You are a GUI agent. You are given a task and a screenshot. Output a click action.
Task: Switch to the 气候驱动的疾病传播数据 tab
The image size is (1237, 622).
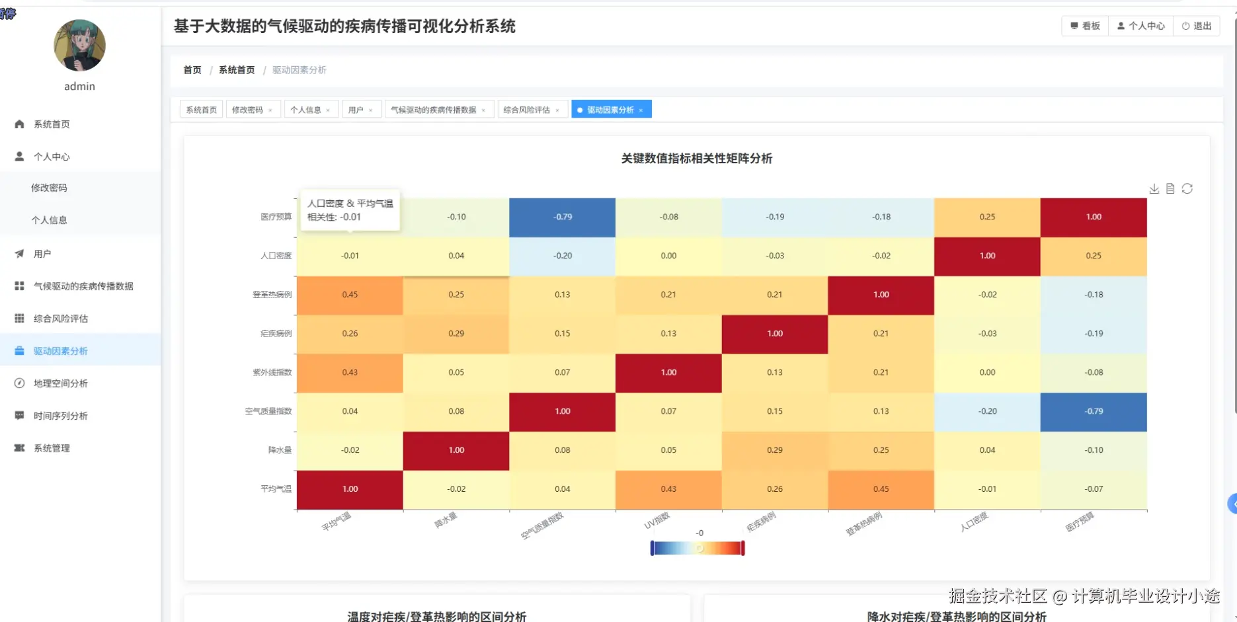(x=433, y=109)
